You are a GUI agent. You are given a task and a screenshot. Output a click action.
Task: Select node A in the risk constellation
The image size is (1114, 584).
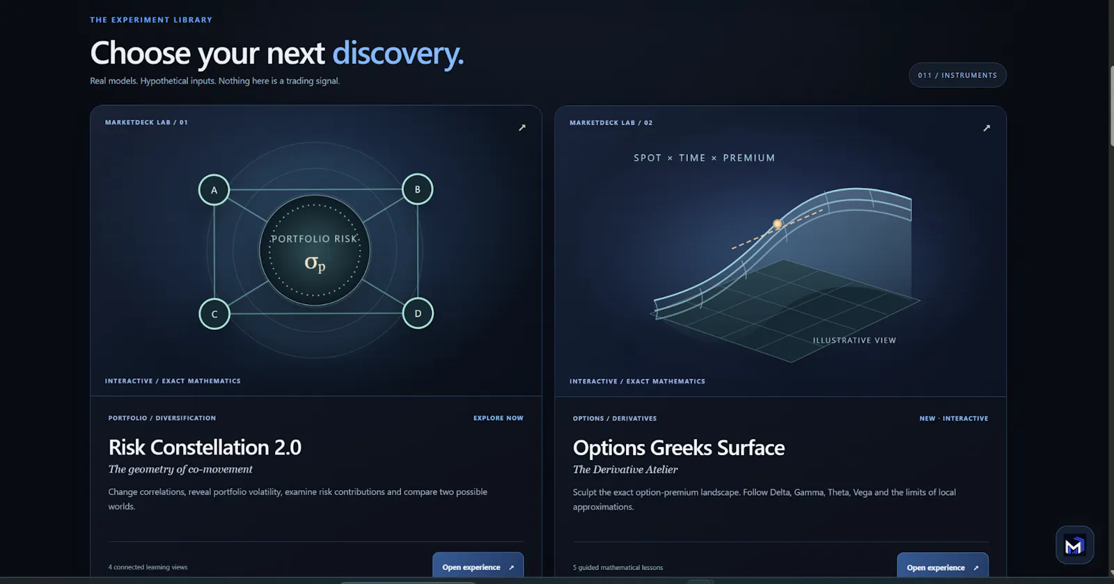click(x=214, y=190)
